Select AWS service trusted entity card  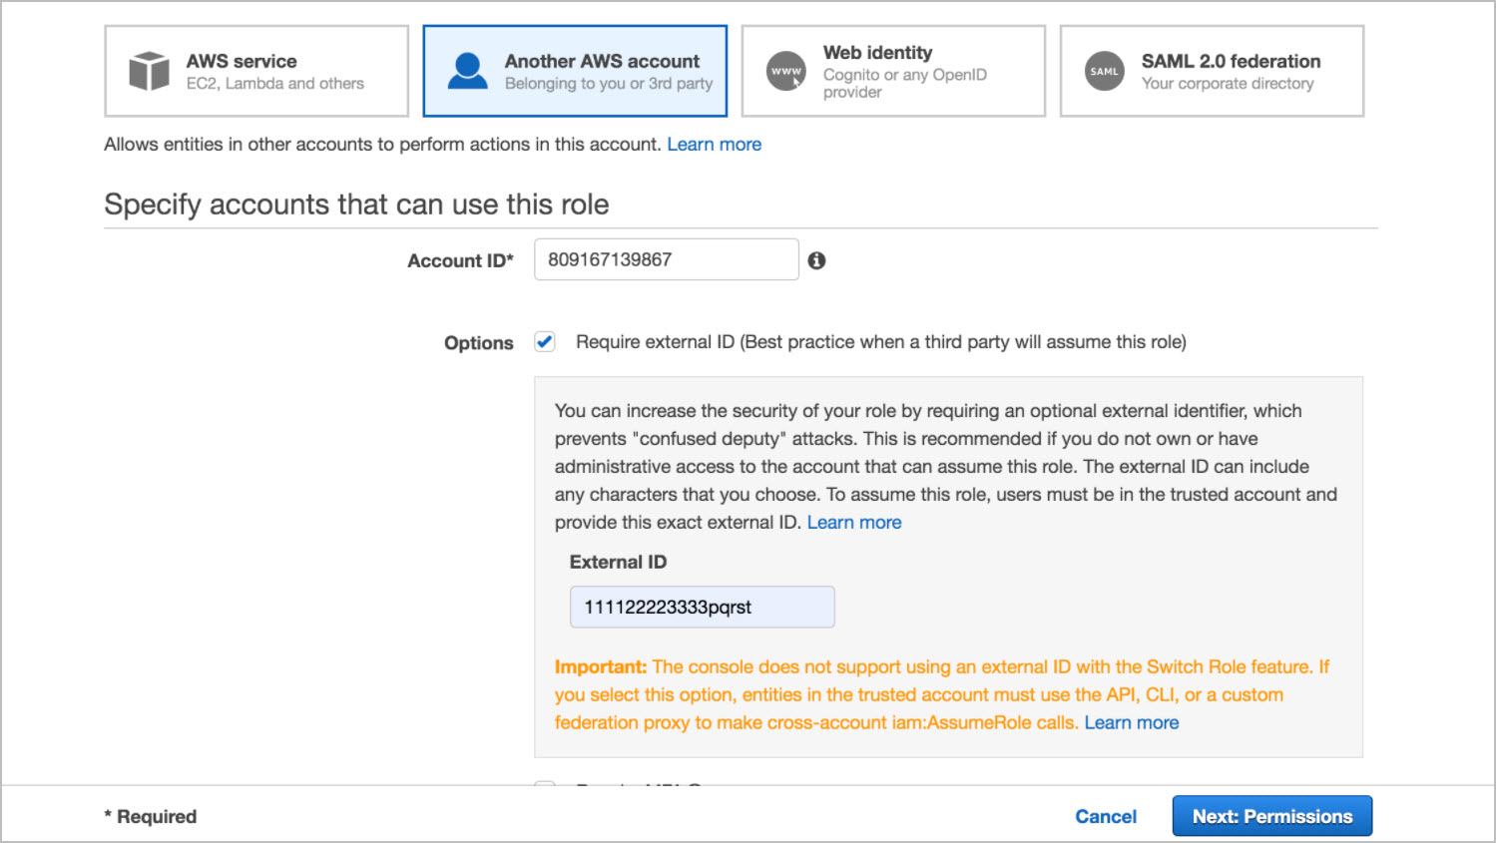[256, 71]
